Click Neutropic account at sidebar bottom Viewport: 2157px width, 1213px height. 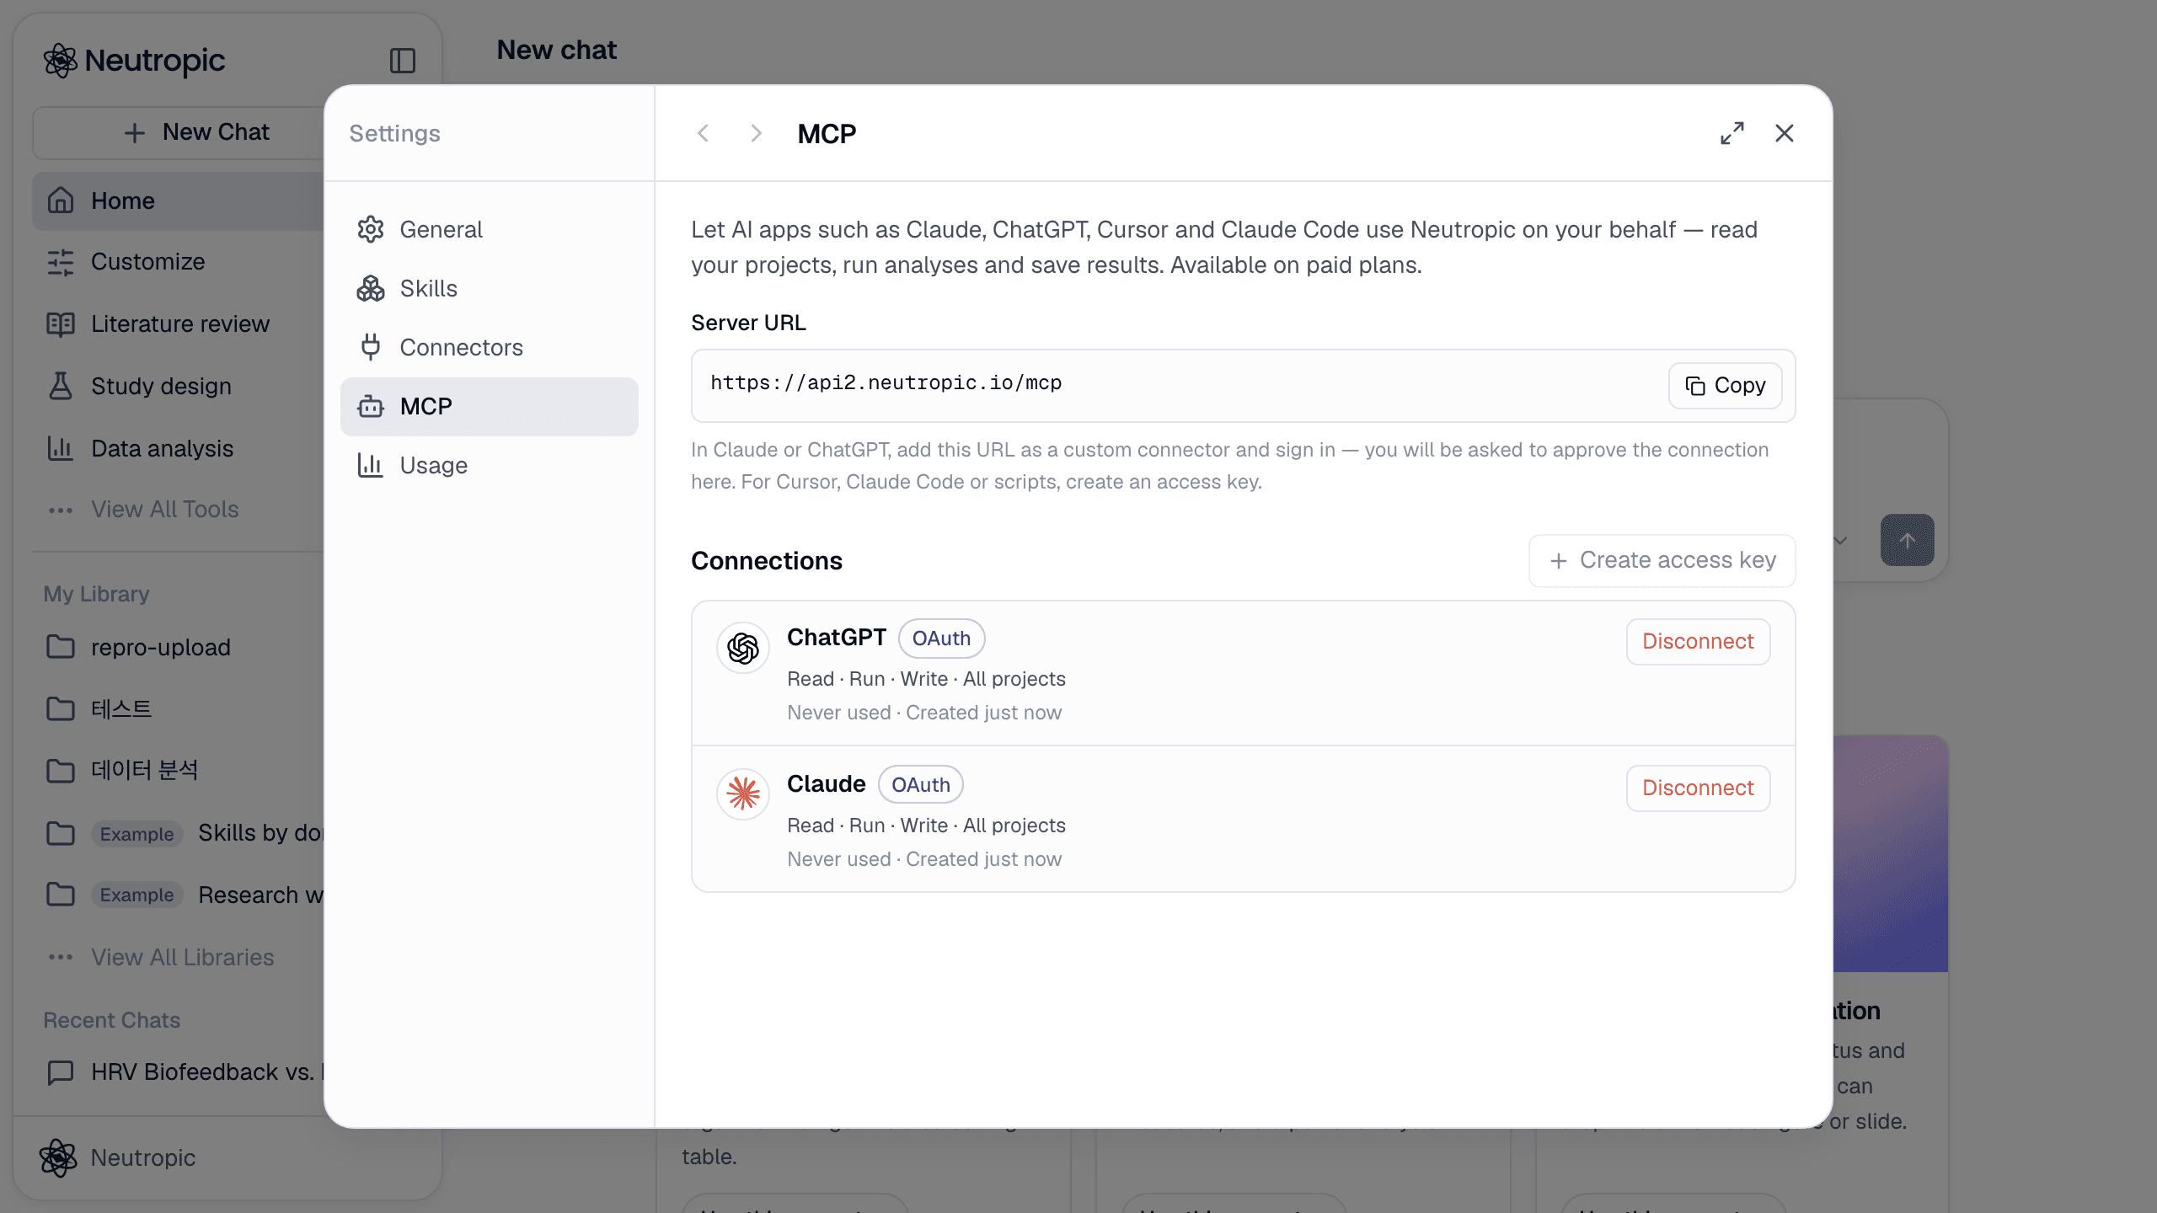(118, 1158)
